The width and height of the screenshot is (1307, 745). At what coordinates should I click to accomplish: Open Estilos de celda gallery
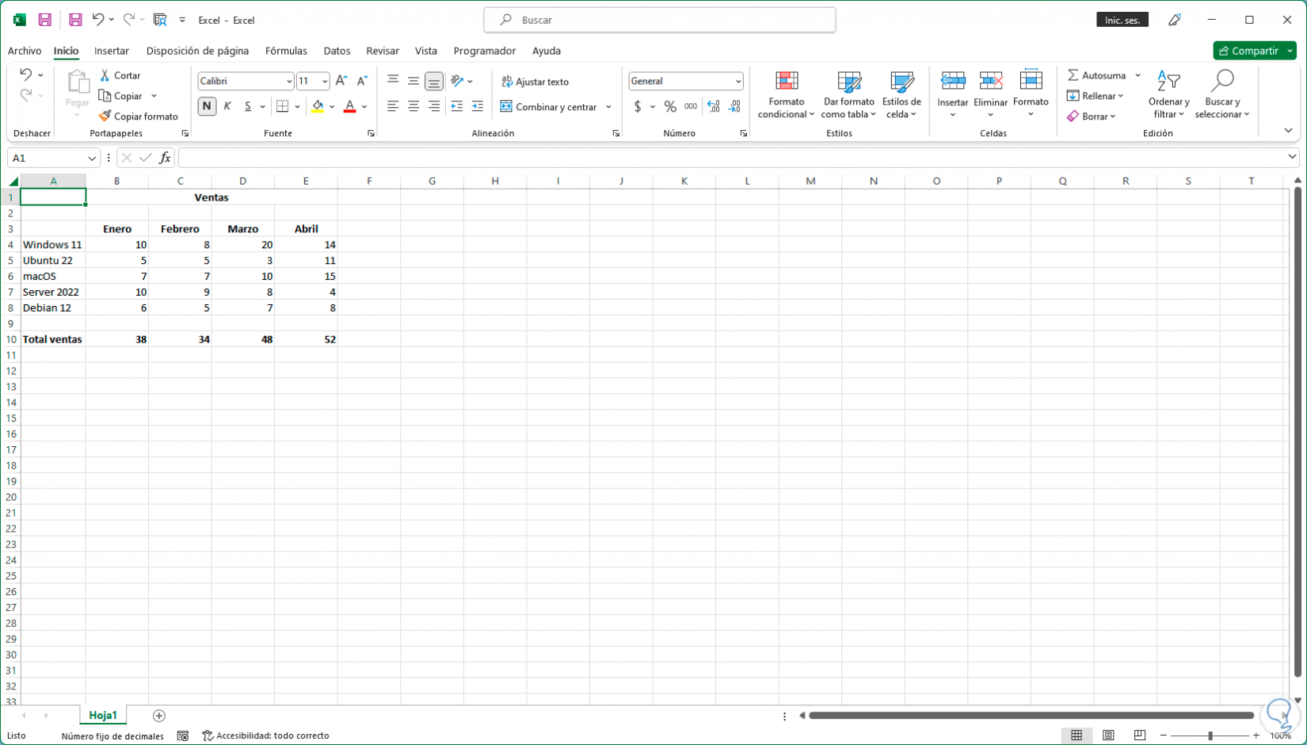tap(901, 95)
